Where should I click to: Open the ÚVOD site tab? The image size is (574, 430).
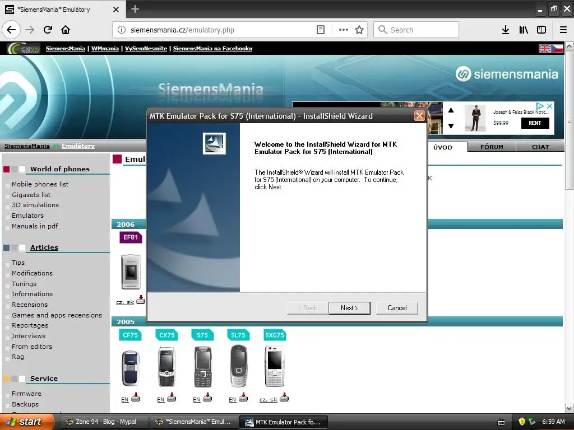442,147
